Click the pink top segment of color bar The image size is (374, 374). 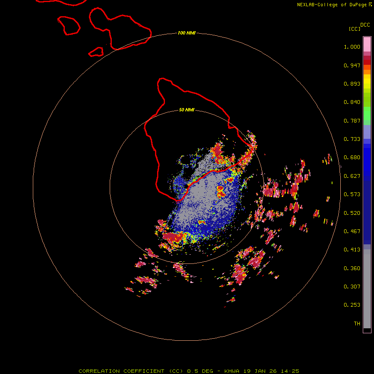(367, 44)
